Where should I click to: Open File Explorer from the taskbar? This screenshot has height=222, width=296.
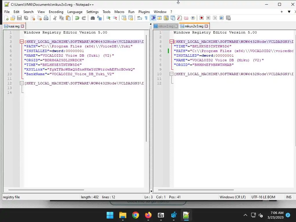point(123,215)
